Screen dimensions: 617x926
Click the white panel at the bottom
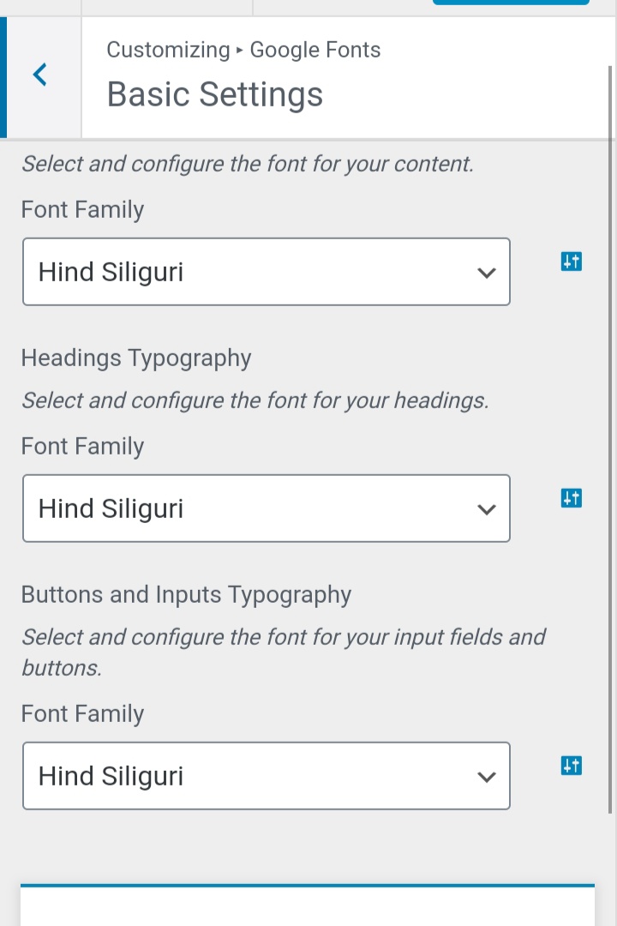coord(307,907)
